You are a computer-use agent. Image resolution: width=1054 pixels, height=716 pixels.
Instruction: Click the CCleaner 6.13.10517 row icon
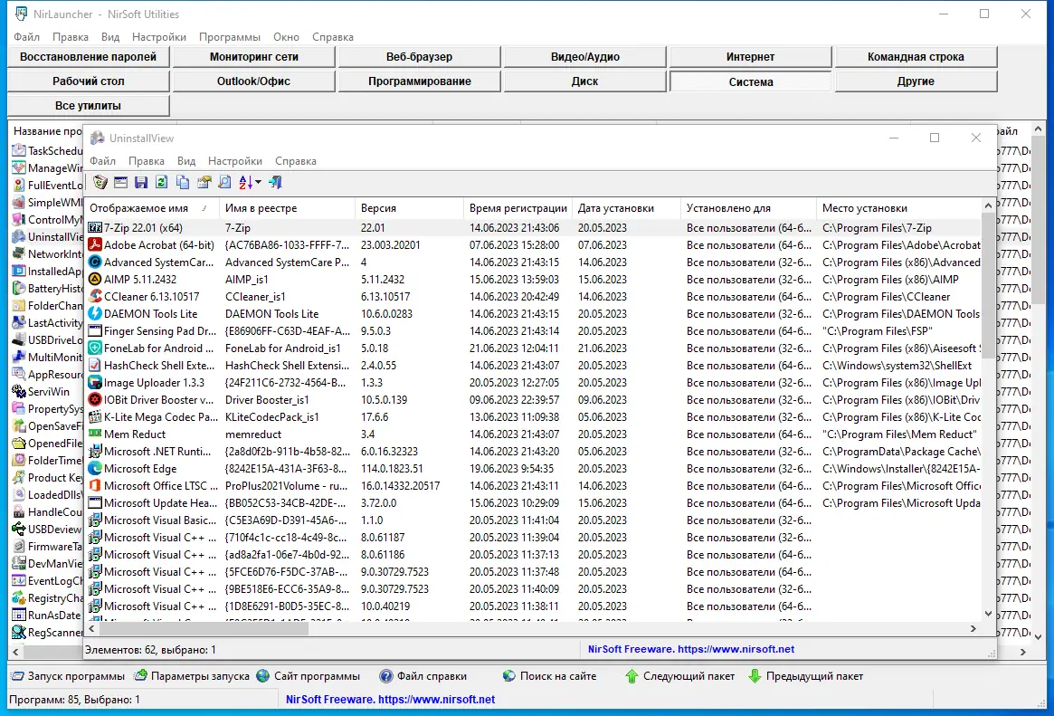(95, 297)
